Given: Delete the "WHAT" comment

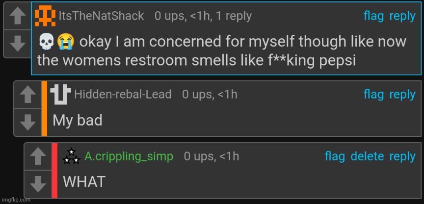Looking at the screenshot, I should pos(367,157).
